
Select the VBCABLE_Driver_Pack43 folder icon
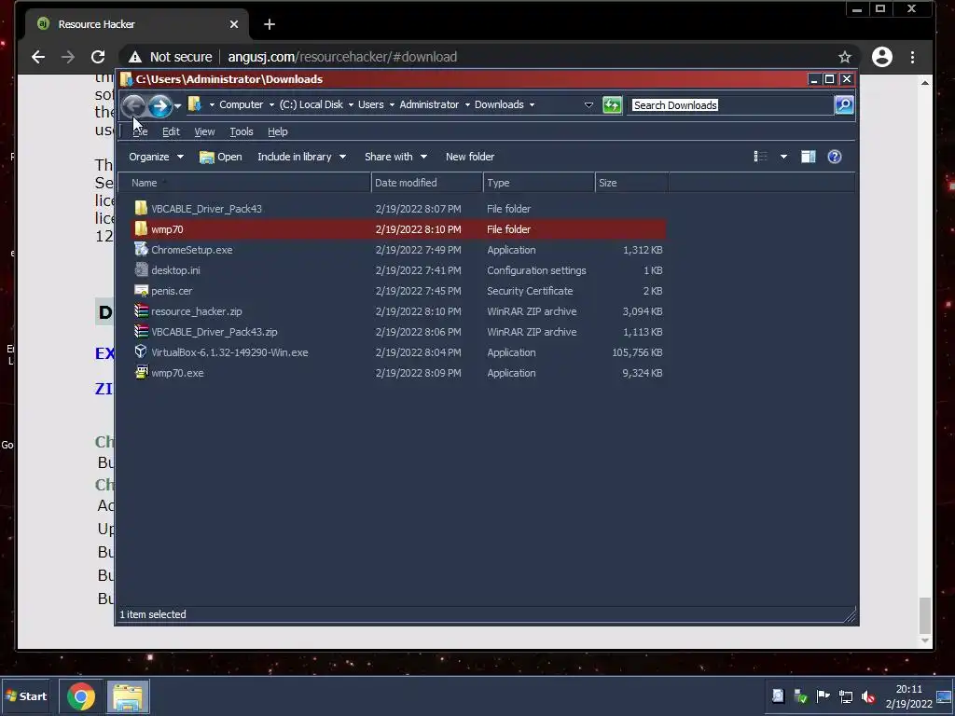[141, 208]
